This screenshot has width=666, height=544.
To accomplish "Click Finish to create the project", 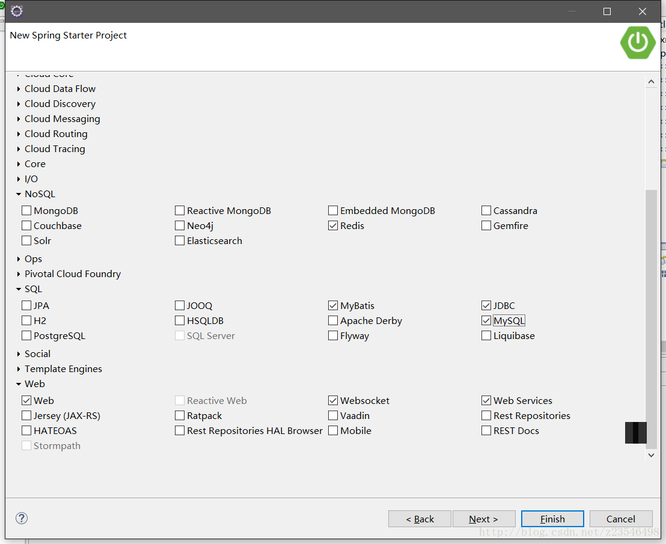I will [x=552, y=519].
